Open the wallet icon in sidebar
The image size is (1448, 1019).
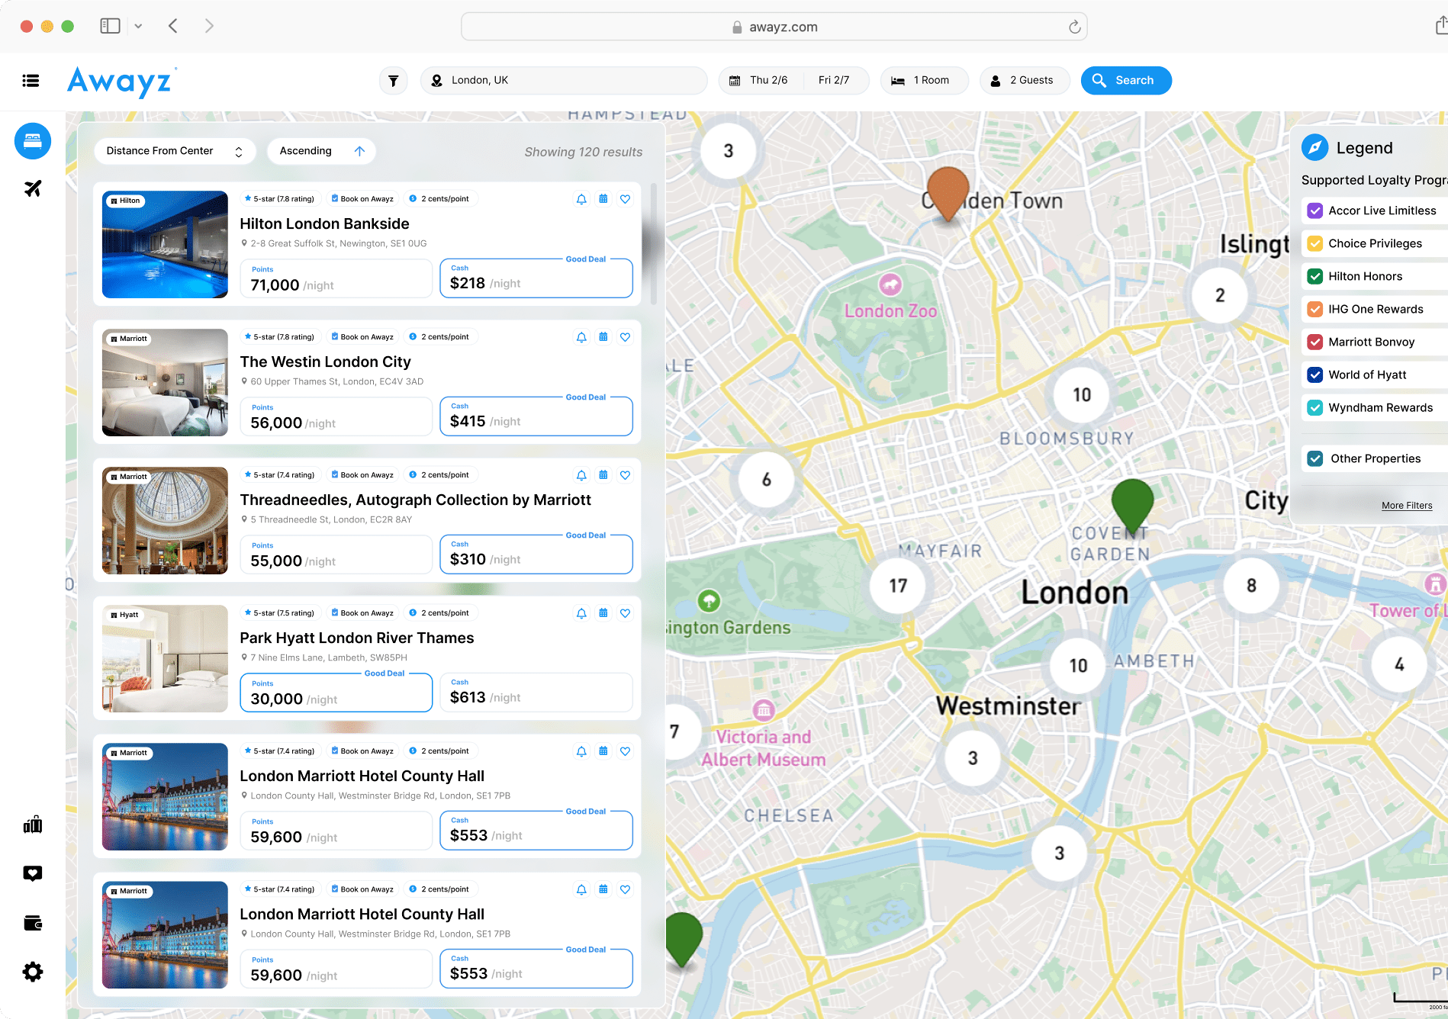(33, 923)
